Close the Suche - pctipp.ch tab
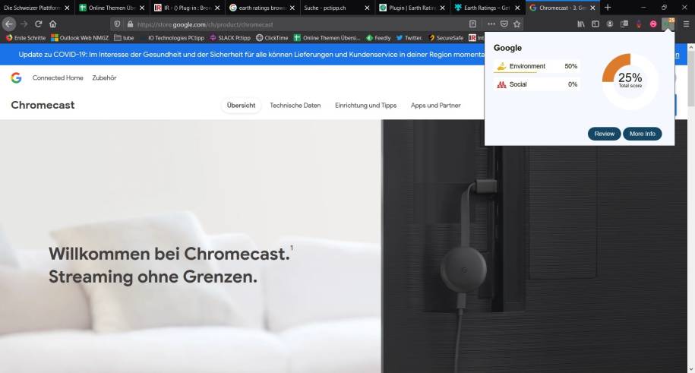 (x=367, y=8)
